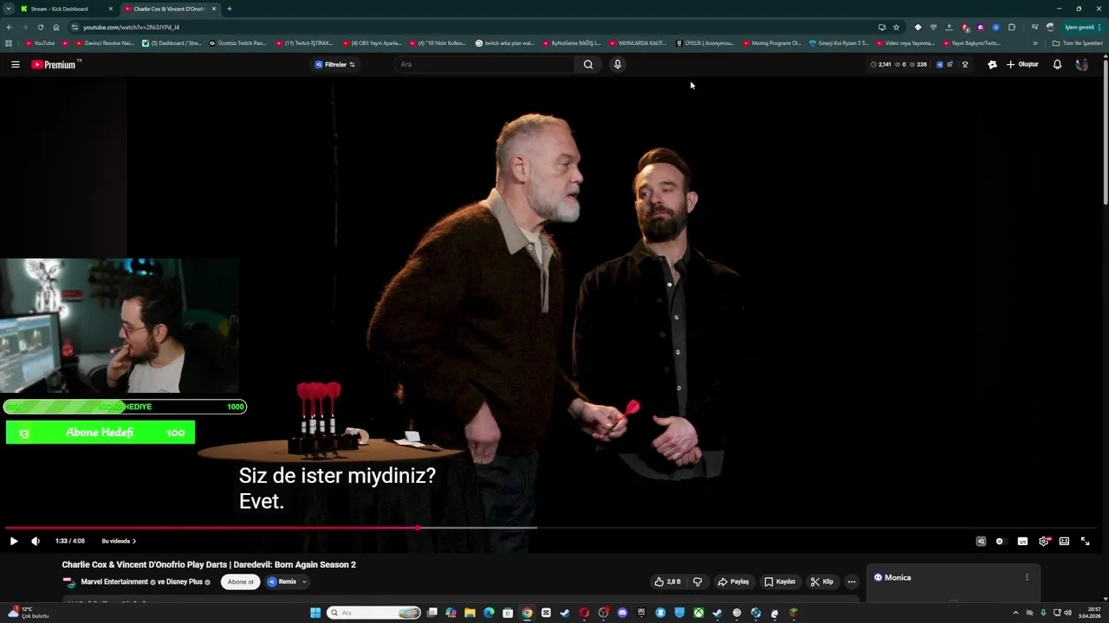
Task: Open the trophy icon in stats bar
Action: [965, 64]
